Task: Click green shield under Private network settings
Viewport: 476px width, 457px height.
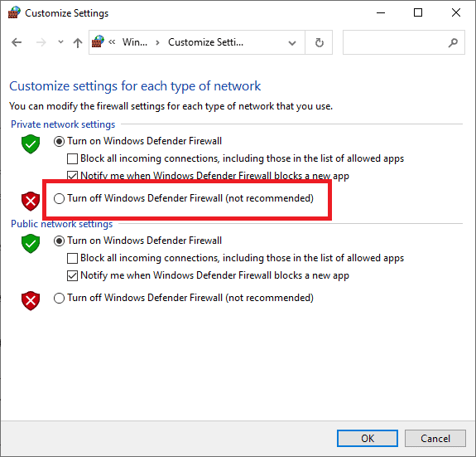Action: [31, 143]
